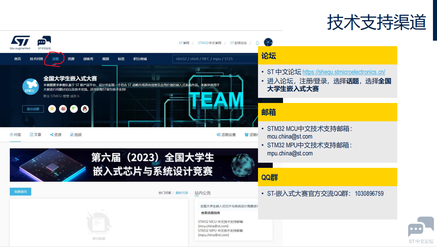Screen dimensions: 437x247
Task: Share via the Weibo icon
Action: (x=63, y=109)
